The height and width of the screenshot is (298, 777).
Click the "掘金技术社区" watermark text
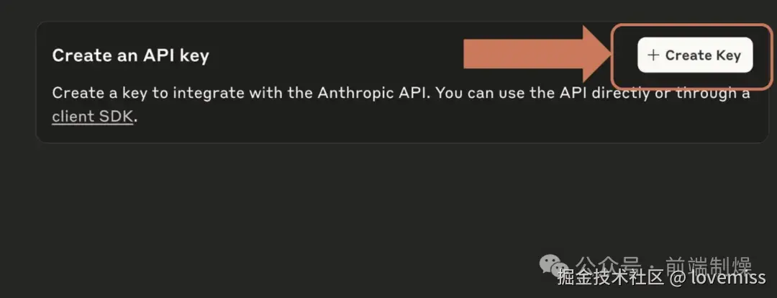tap(600, 274)
